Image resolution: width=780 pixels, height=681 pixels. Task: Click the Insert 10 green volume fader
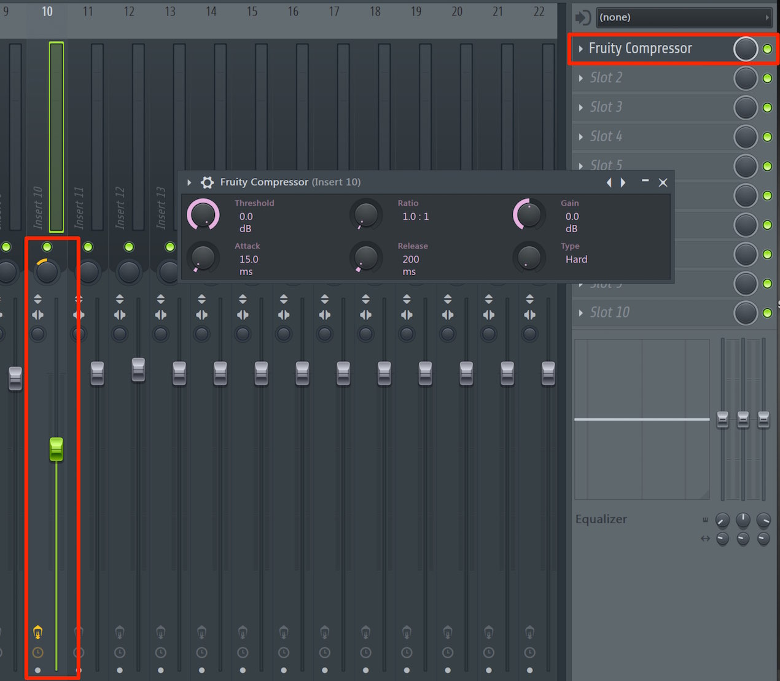pyautogui.click(x=56, y=449)
